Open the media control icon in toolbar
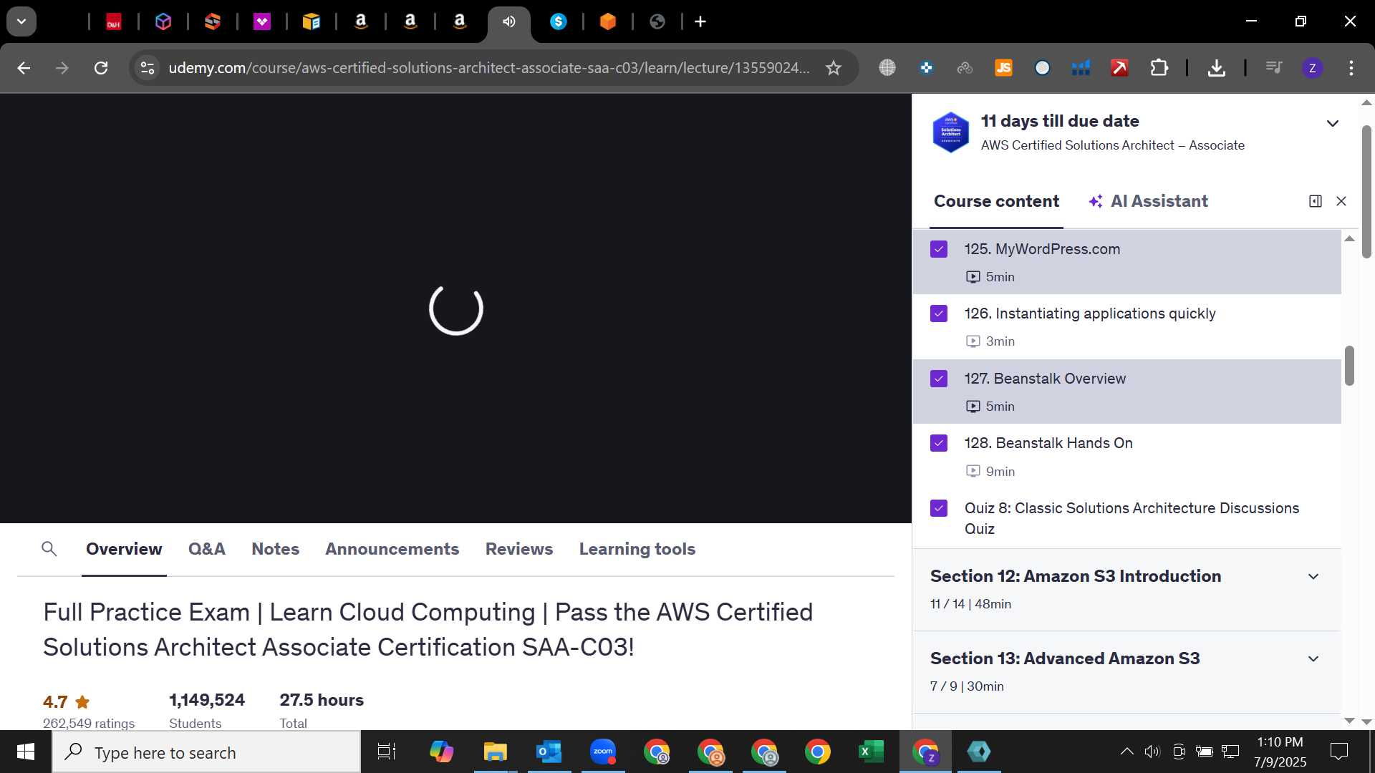Screen dimensions: 1375x773 (x=1273, y=68)
